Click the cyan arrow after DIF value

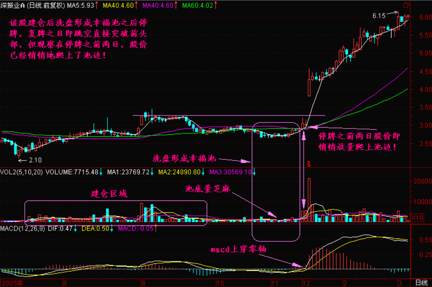75,228
